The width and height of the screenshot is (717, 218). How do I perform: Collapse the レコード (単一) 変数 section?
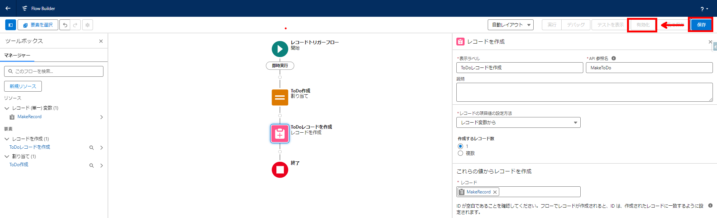pos(7,108)
